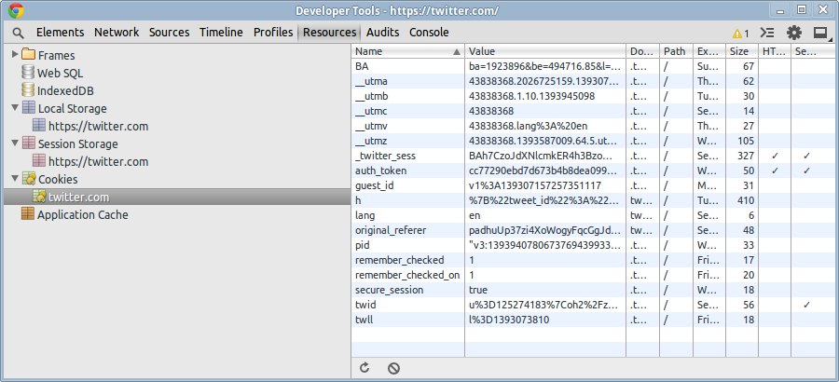Click the Session Storage table icon

[x=29, y=143]
